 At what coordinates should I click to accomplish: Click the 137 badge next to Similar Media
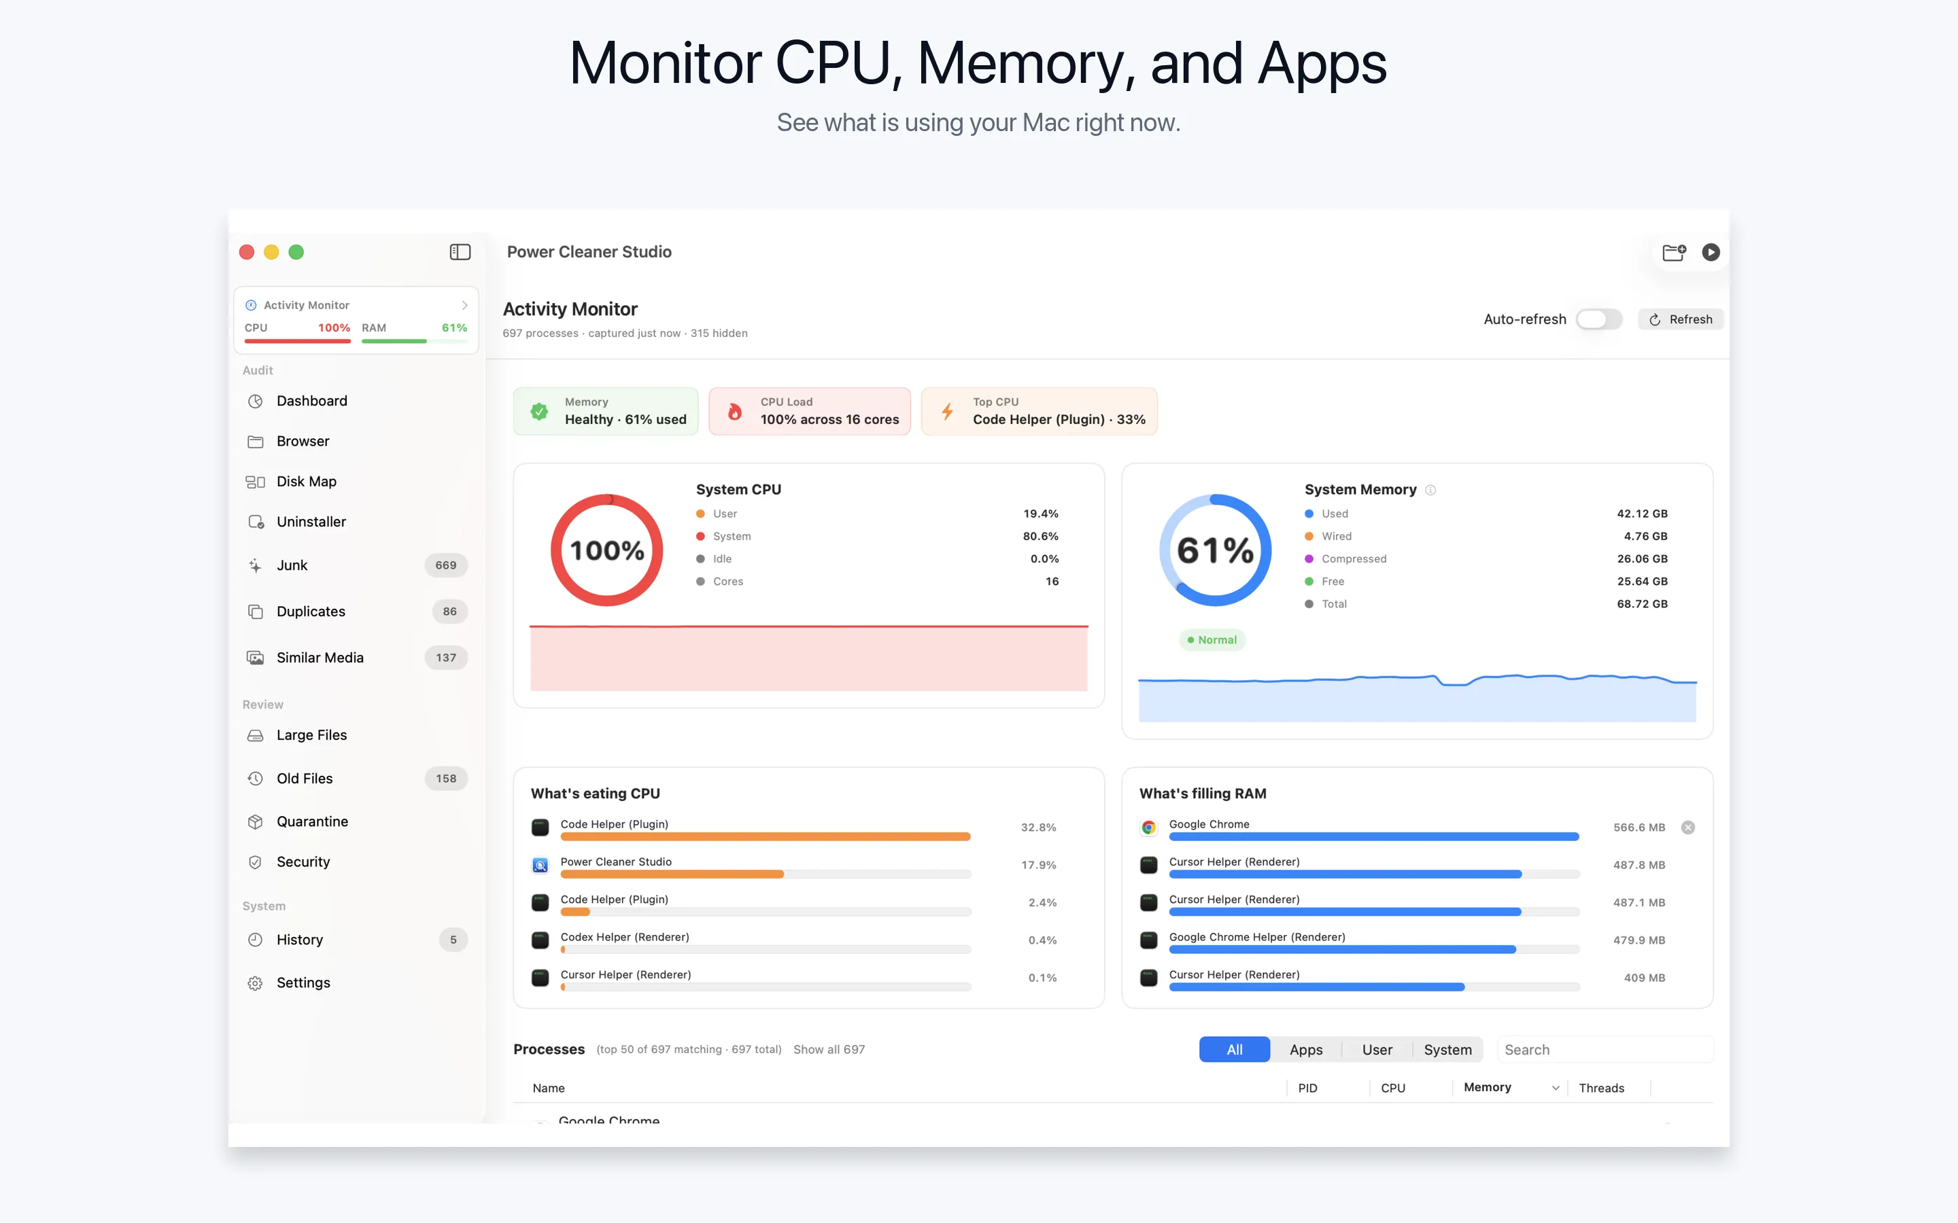[446, 658]
